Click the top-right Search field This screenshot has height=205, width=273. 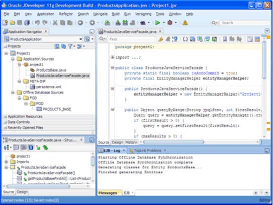click(x=245, y=23)
